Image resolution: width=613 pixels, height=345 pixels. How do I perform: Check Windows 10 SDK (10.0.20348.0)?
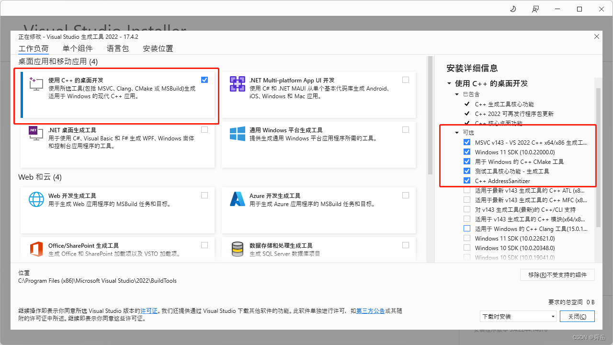467,248
